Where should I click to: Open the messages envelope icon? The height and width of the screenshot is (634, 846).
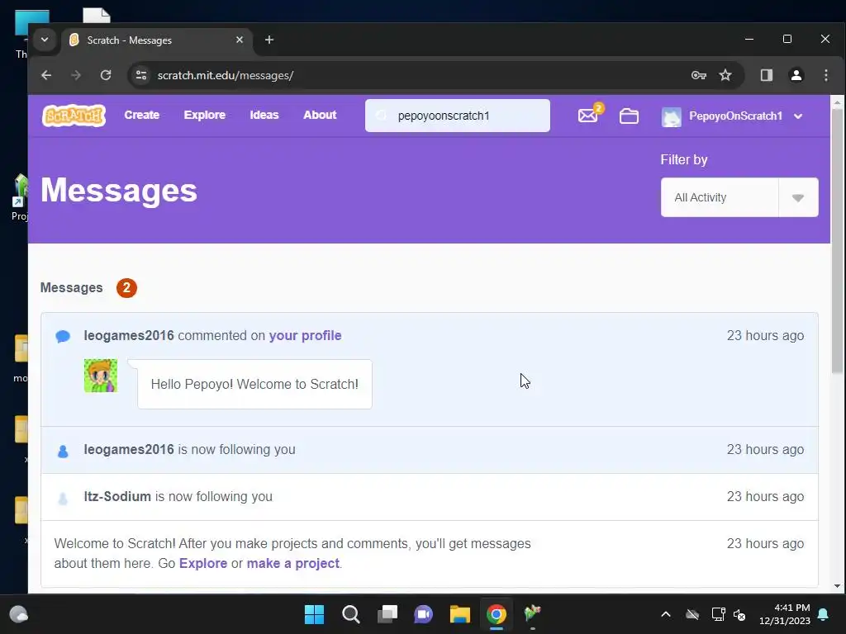587,116
